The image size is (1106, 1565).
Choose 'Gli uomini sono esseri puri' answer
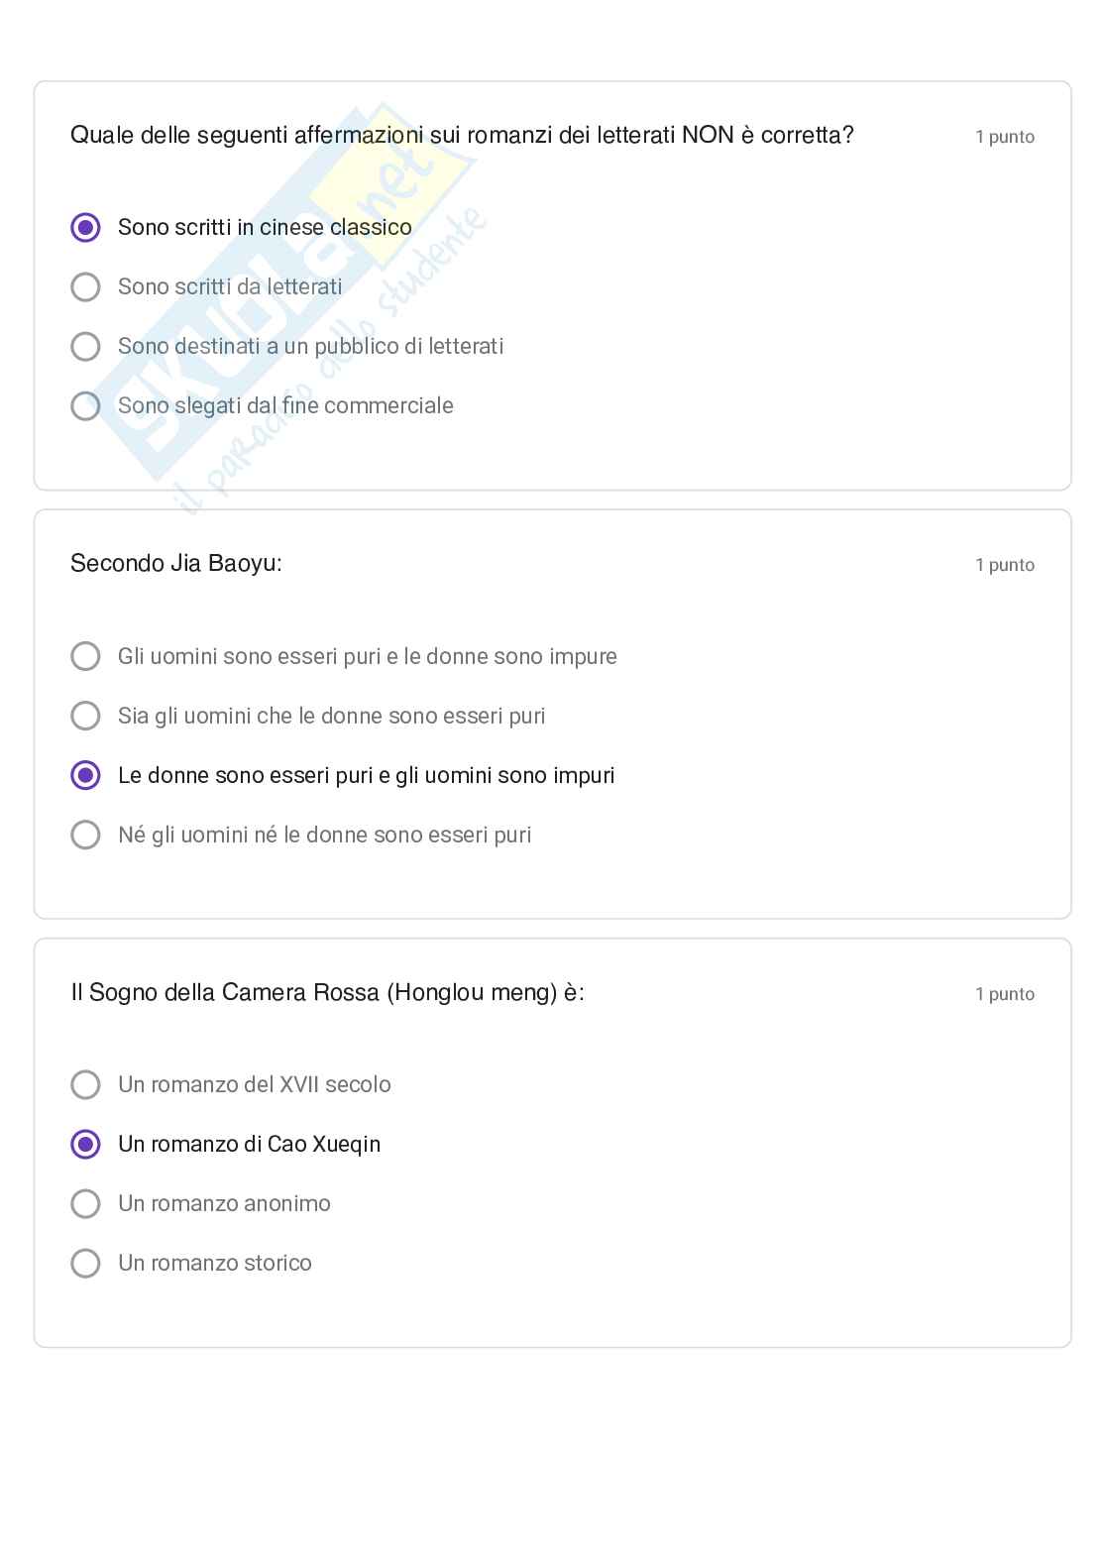coord(86,656)
